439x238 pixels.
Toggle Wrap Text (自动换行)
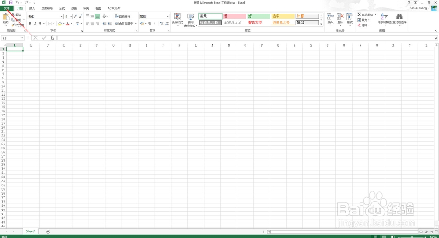coord(122,17)
